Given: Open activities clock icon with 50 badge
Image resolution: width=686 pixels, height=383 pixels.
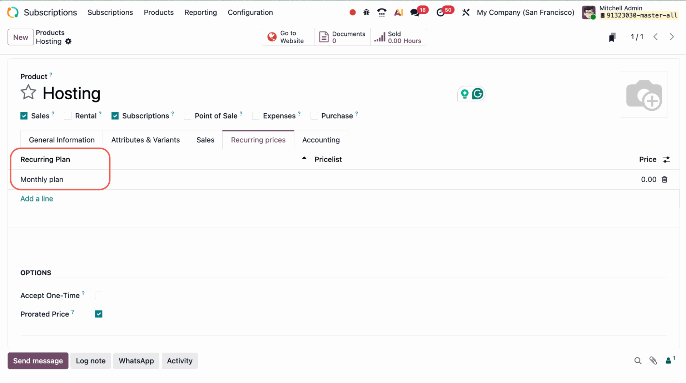Looking at the screenshot, I should click(441, 13).
